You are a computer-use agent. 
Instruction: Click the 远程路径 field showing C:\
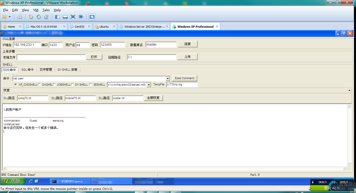pos(152,57)
